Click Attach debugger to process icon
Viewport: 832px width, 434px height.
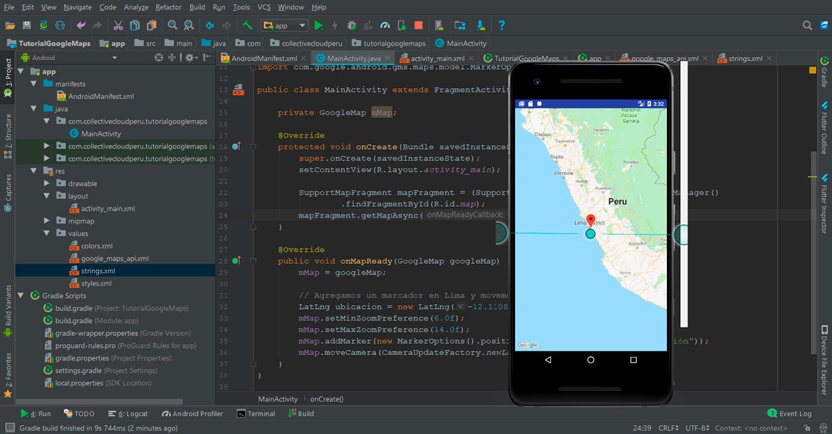coord(401,25)
